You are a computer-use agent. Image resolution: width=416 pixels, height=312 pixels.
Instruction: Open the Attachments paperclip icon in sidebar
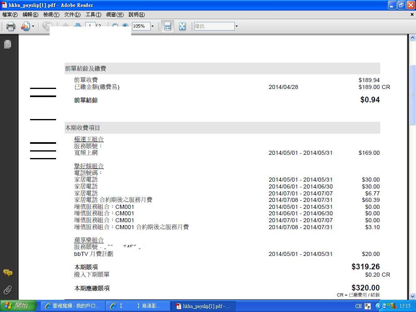tap(8, 290)
